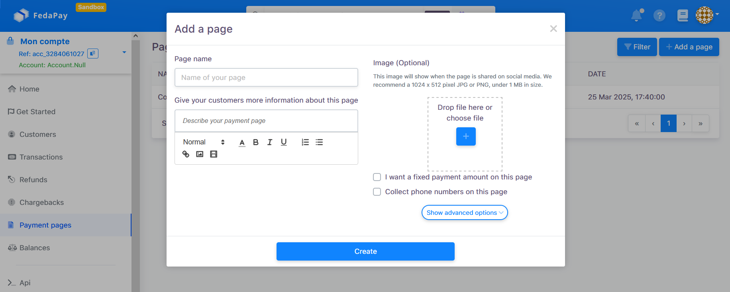Expand Show advanced options
The height and width of the screenshot is (292, 730).
tap(465, 212)
